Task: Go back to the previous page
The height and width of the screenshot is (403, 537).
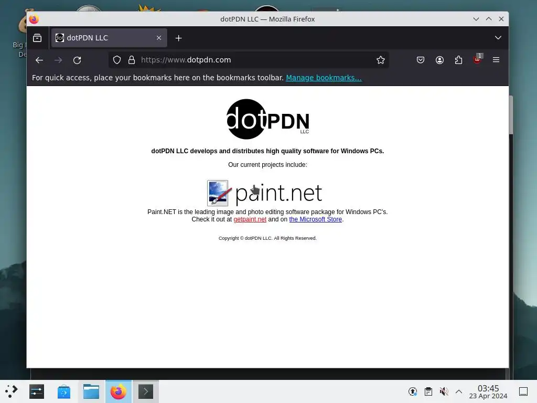Action: (x=39, y=60)
